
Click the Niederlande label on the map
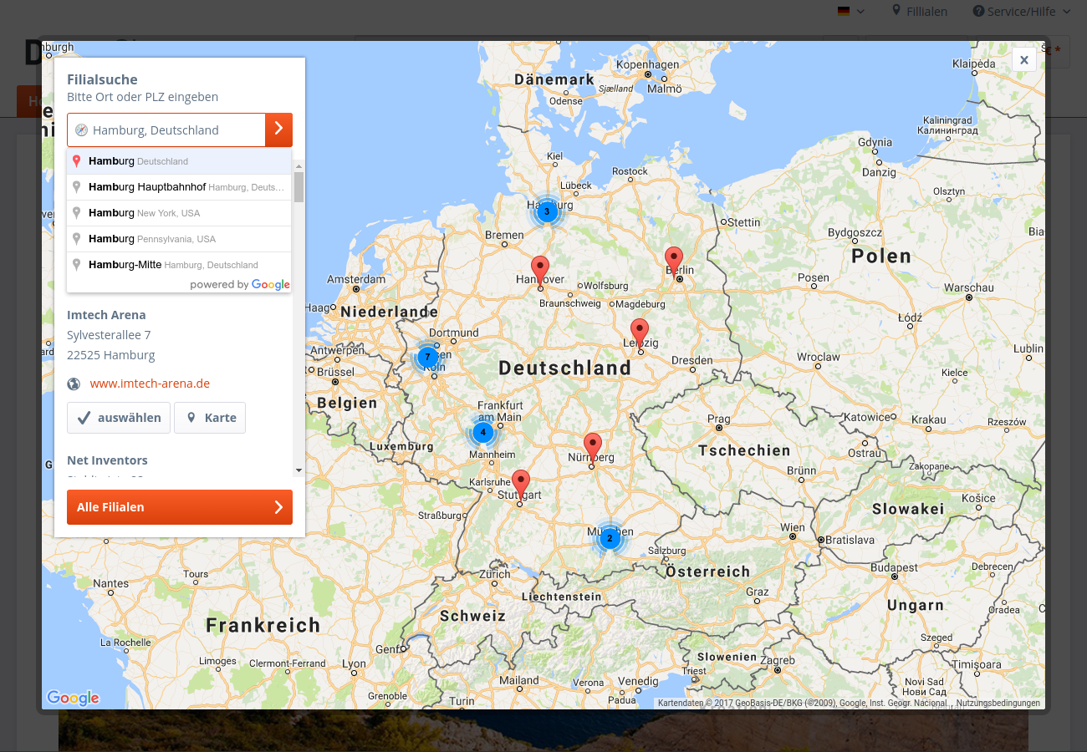click(x=390, y=312)
